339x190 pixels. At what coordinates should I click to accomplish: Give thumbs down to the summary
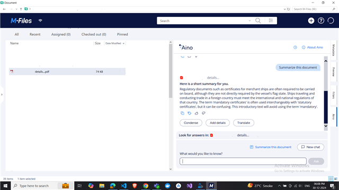tap(203, 113)
